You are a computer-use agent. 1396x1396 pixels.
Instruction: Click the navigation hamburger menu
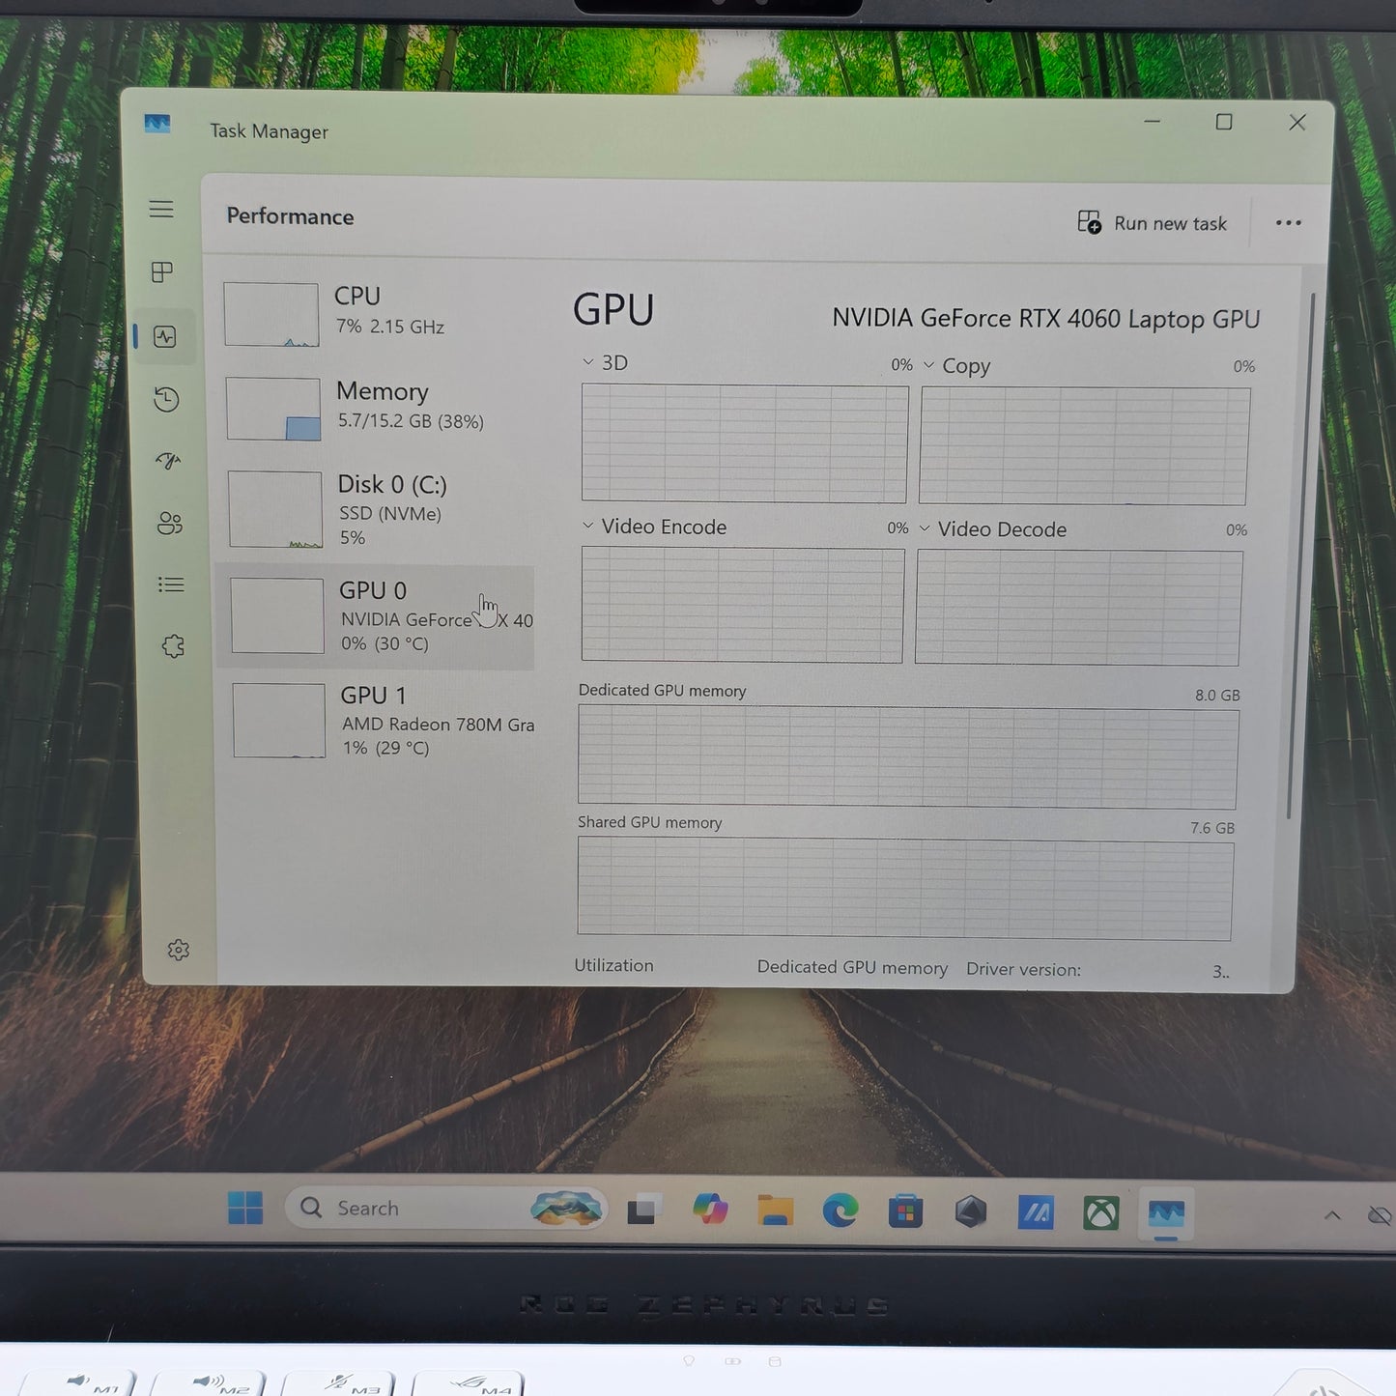pos(161,209)
